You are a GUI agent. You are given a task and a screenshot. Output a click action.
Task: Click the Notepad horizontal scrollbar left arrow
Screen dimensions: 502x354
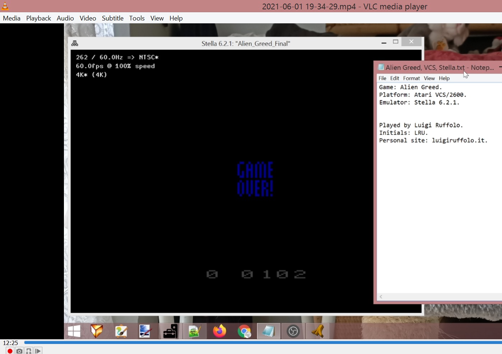381,297
